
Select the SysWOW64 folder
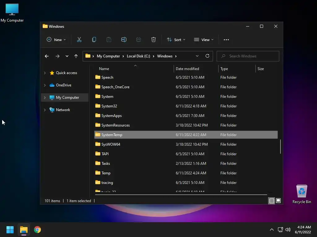pos(186,144)
